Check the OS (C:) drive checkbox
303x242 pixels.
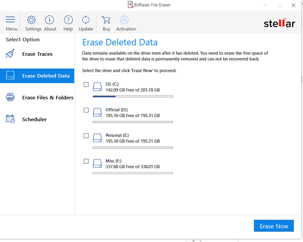click(86, 84)
